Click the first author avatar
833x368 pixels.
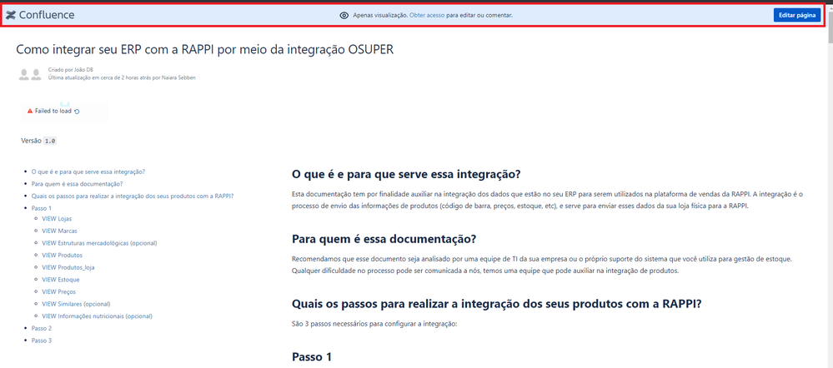coord(24,75)
